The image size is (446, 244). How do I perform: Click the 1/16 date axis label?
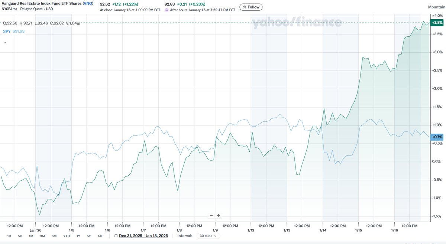tap(394, 230)
